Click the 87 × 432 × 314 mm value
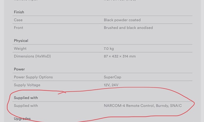 coord(120,56)
